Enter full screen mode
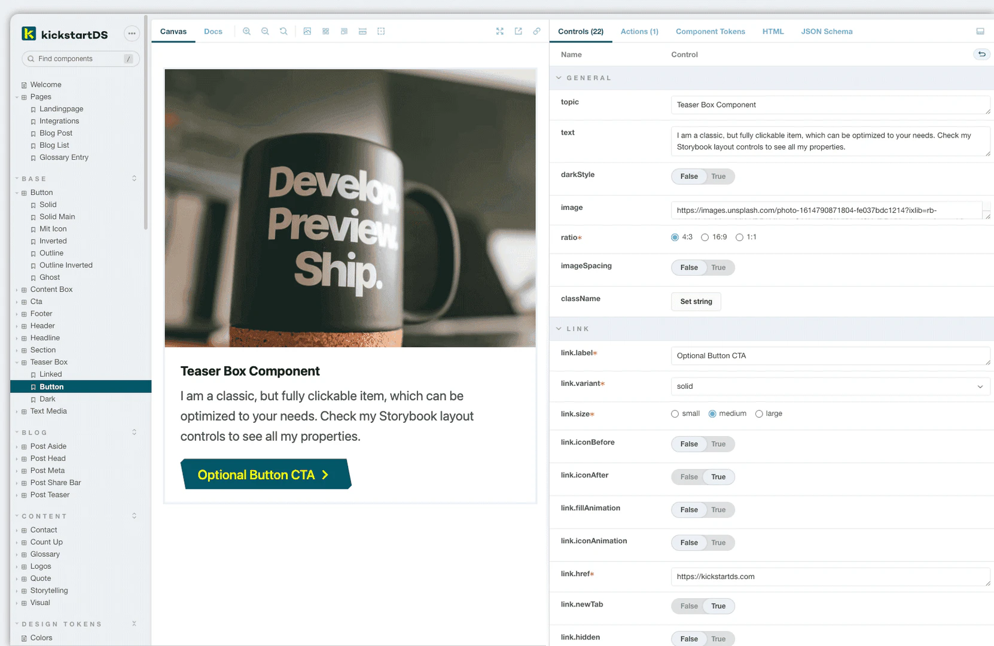Image resolution: width=994 pixels, height=646 pixels. [x=500, y=31]
